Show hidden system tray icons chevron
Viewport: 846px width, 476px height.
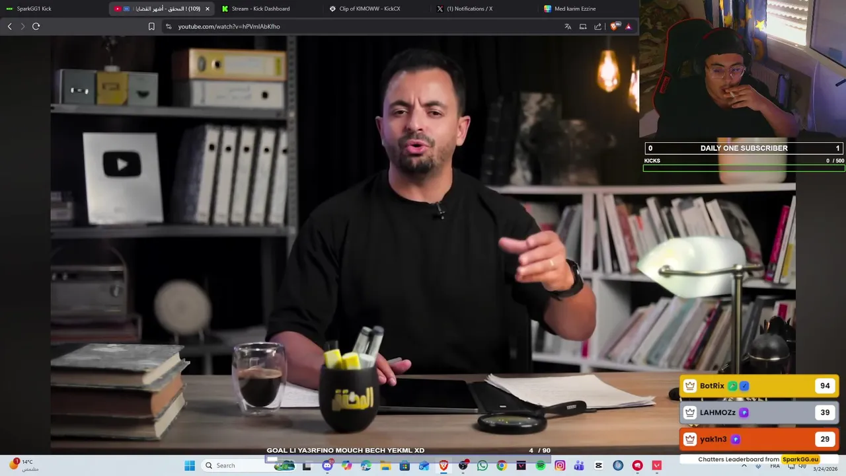tap(744, 465)
